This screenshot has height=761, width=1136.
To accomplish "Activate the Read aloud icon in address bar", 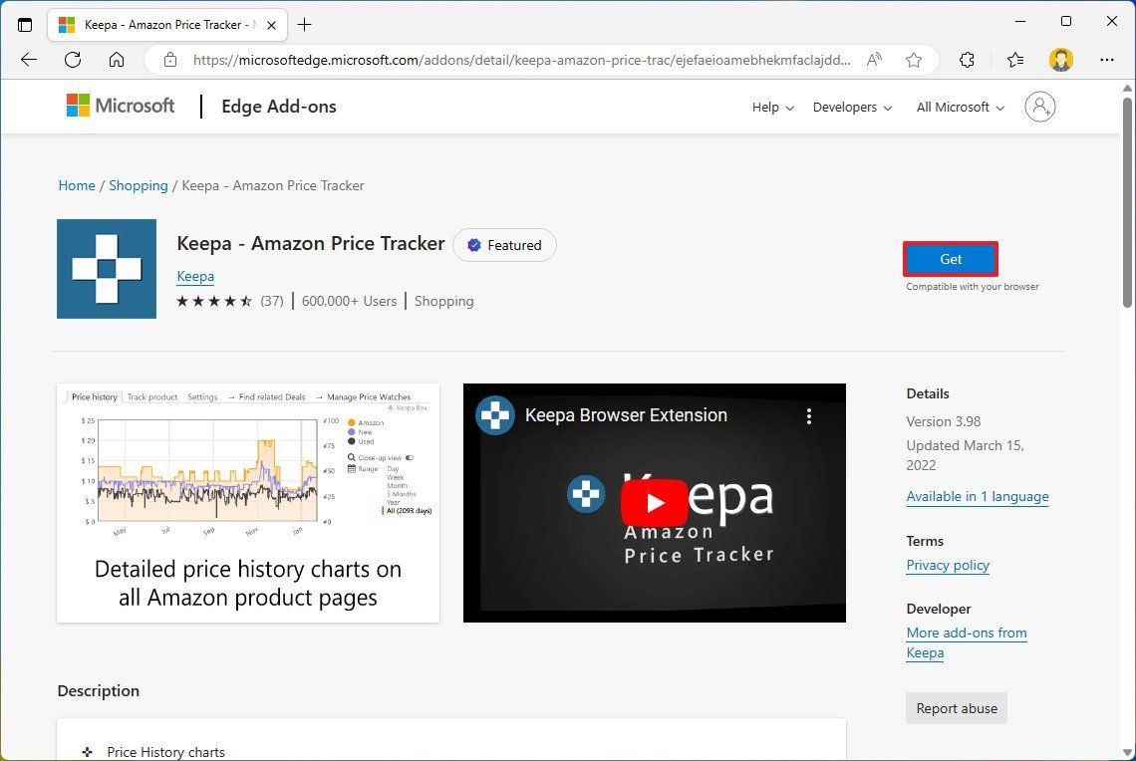I will click(873, 60).
